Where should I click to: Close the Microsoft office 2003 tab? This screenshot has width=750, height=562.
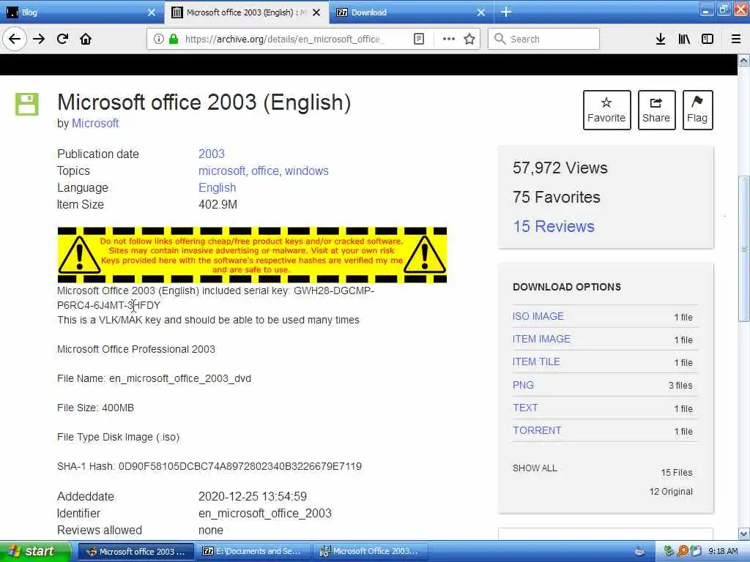[x=316, y=12]
